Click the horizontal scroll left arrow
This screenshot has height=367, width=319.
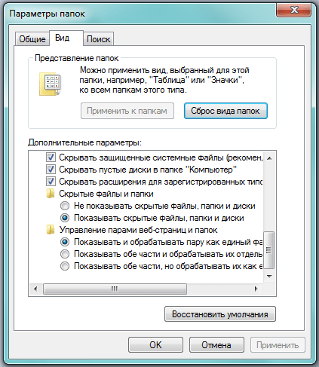(35, 289)
